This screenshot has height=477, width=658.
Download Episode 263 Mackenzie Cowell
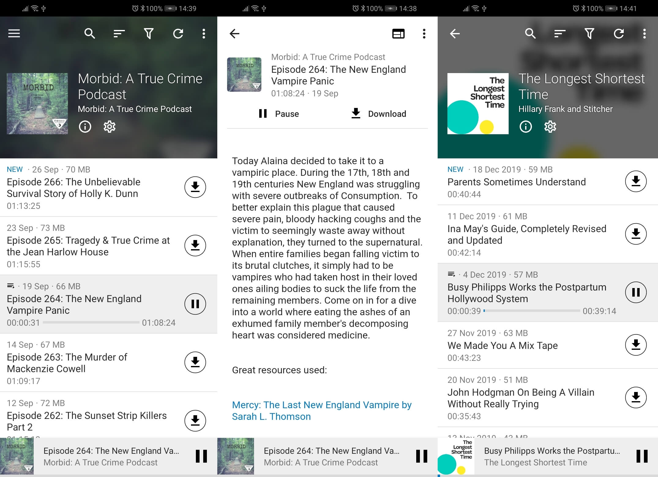[195, 362]
